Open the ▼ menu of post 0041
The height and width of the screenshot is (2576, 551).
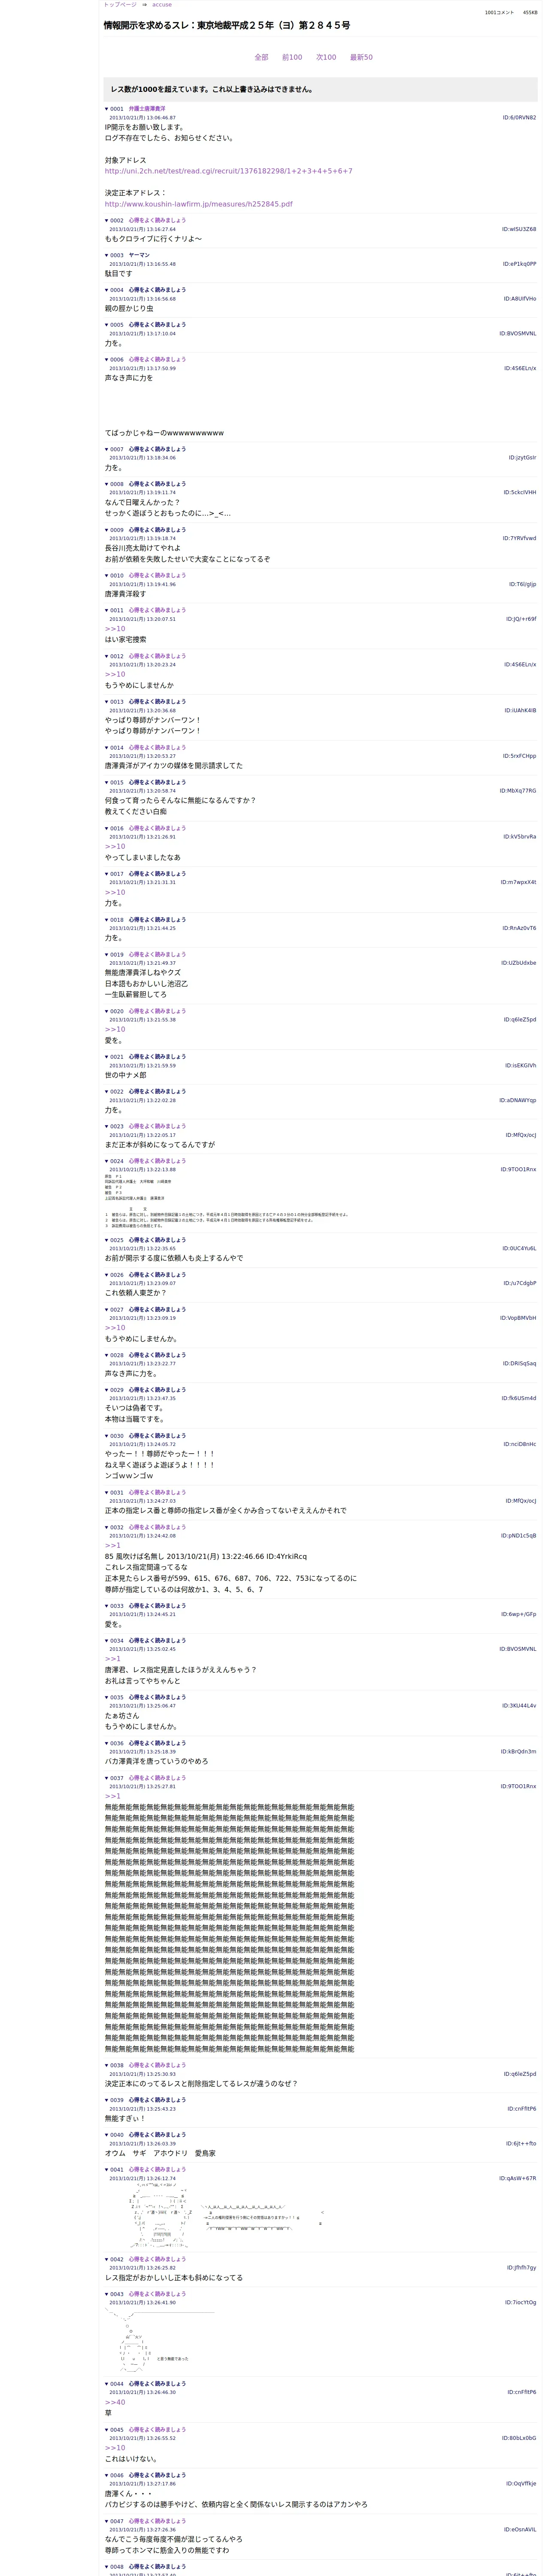tap(107, 2170)
